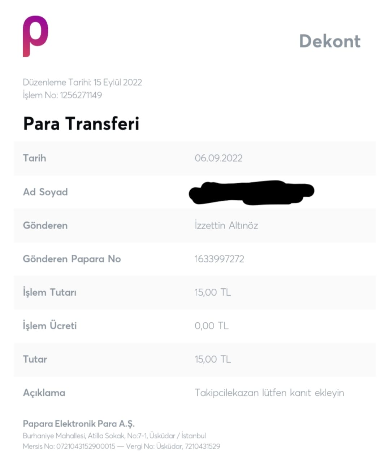Select the Mersis No number
390x463 pixels.
click(x=86, y=446)
